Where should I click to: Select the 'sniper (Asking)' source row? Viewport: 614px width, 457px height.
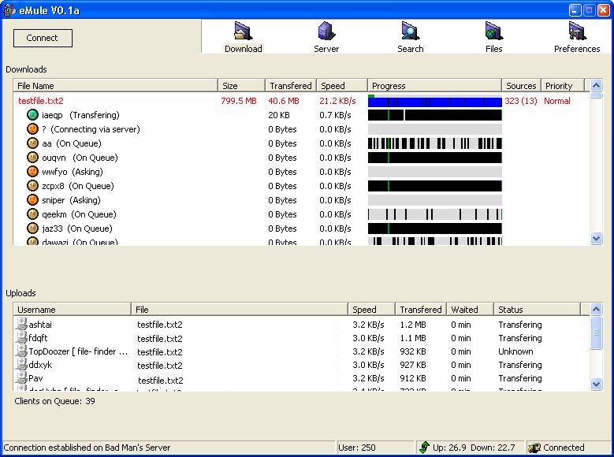[302, 200]
